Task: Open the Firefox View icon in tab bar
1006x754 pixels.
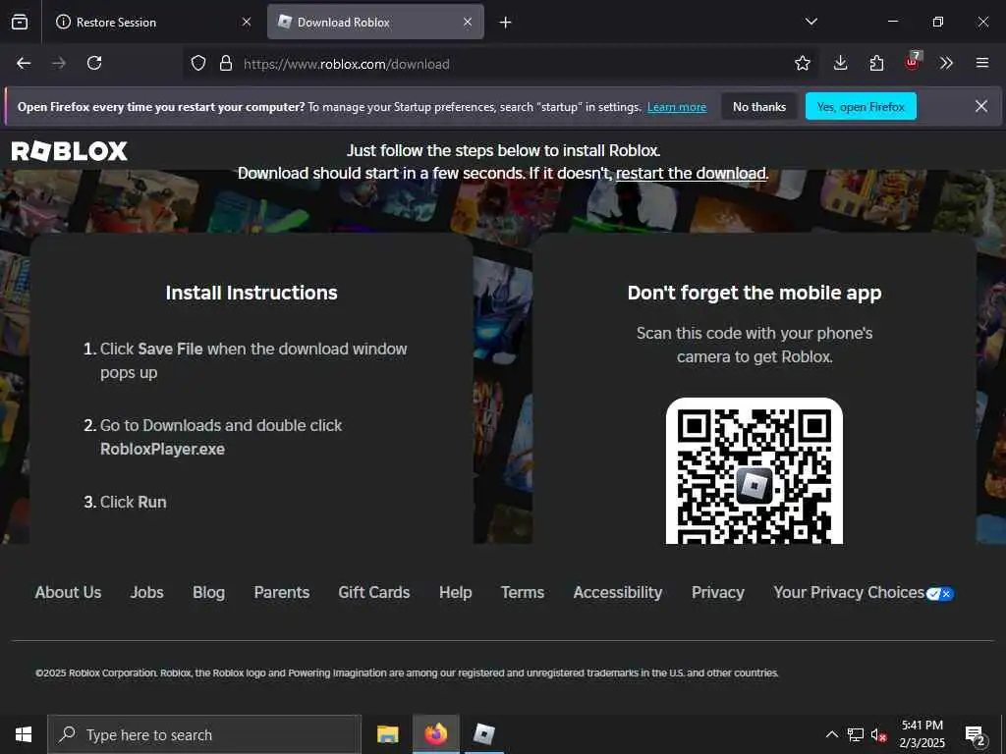Action: pyautogui.click(x=20, y=22)
